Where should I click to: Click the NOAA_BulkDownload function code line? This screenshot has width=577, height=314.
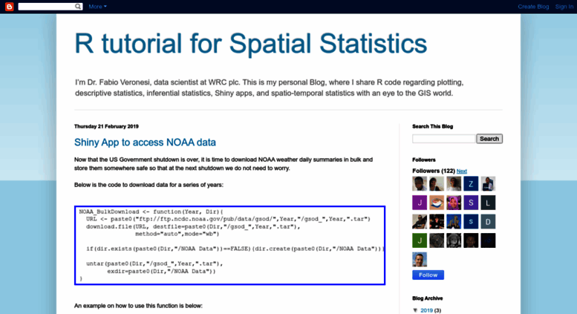point(151,212)
